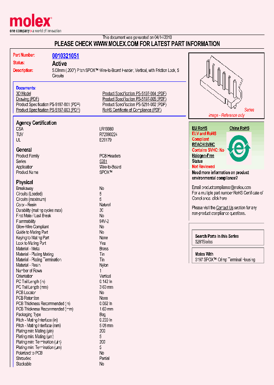Follow the 5281 series link
This screenshot has height=385, width=274.
[103, 162]
